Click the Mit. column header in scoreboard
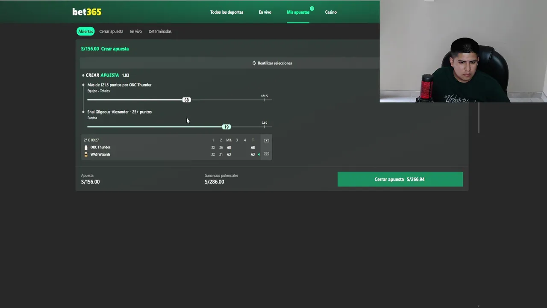 point(229,140)
